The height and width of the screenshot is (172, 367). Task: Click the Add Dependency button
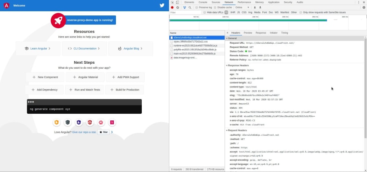[x=45, y=90]
